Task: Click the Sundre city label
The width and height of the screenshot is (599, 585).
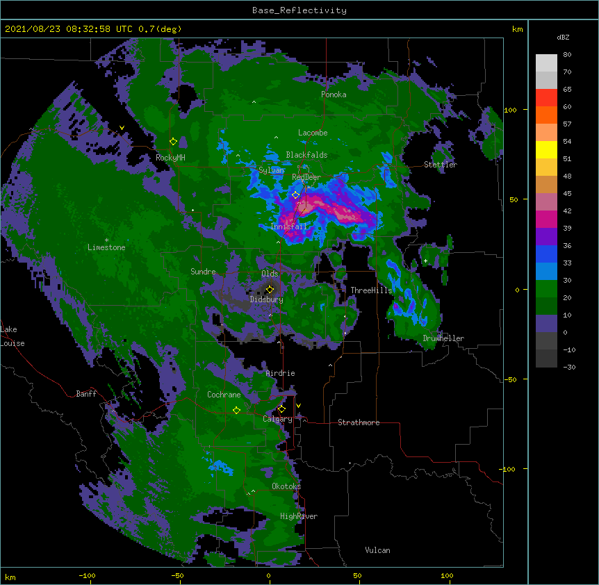Action: pos(203,272)
